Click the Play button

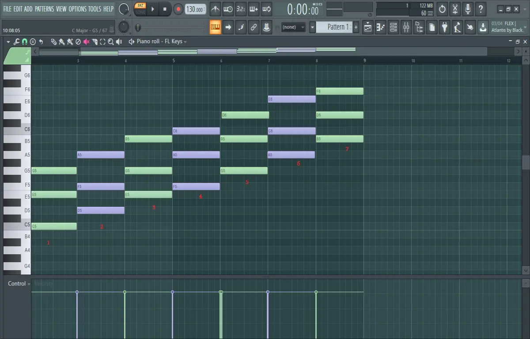(x=153, y=9)
